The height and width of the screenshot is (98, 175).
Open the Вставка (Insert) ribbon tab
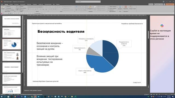click(11, 4)
